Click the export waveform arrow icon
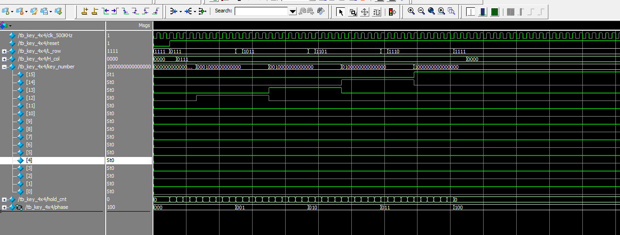Screen dimensions: 620x235 59,11
